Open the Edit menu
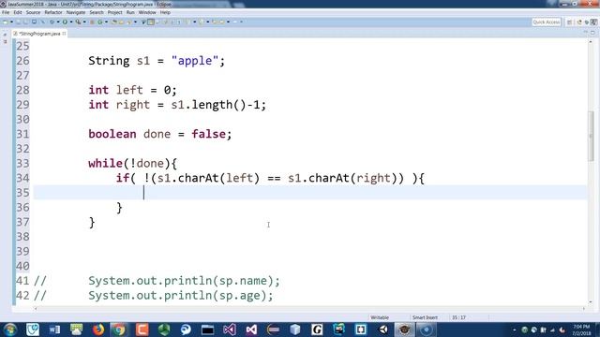Screen dimensions: 600x337 (18, 12)
